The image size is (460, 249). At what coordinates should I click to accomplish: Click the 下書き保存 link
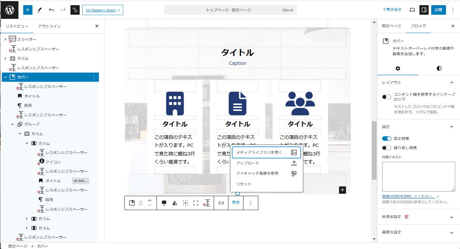click(392, 10)
